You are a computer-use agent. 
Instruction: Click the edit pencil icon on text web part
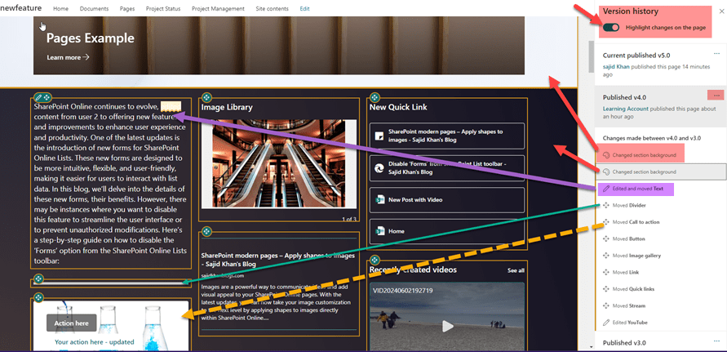click(x=39, y=97)
